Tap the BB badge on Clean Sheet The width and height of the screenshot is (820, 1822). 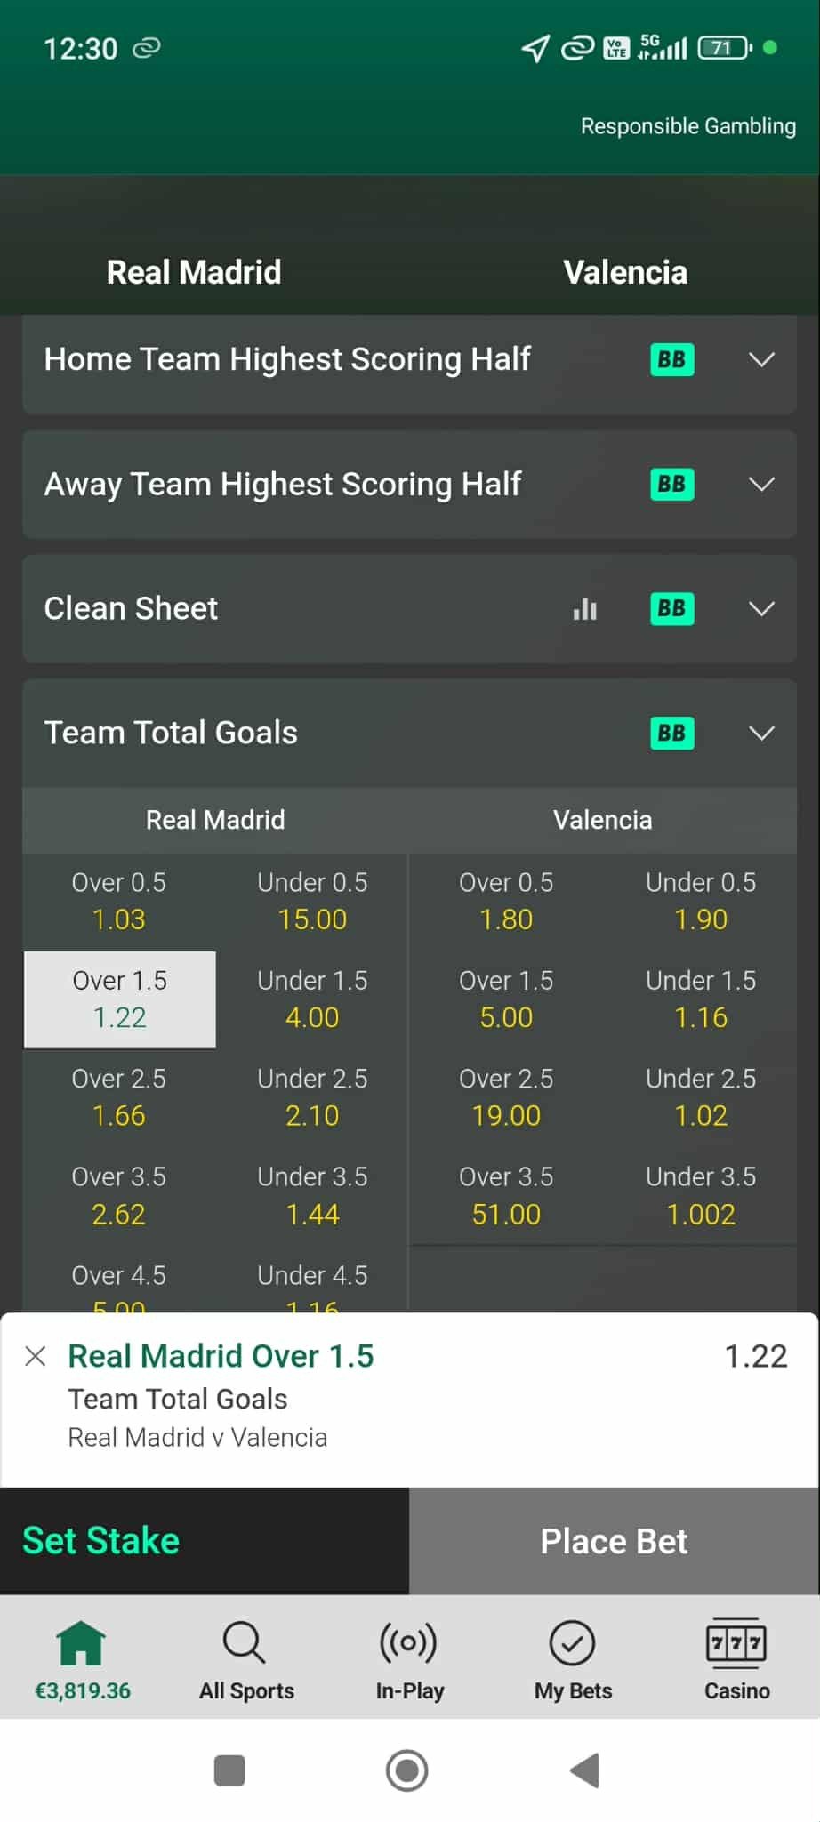671,609
